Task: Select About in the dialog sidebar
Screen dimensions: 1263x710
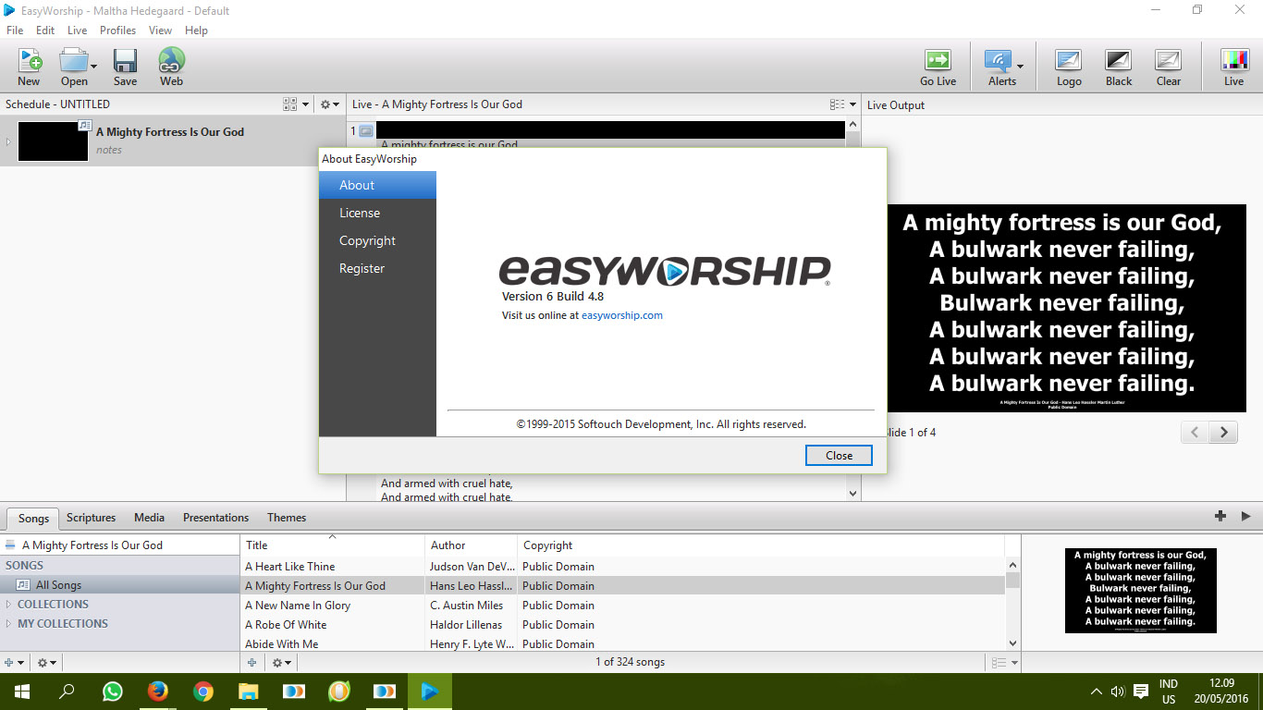Action: 377,185
